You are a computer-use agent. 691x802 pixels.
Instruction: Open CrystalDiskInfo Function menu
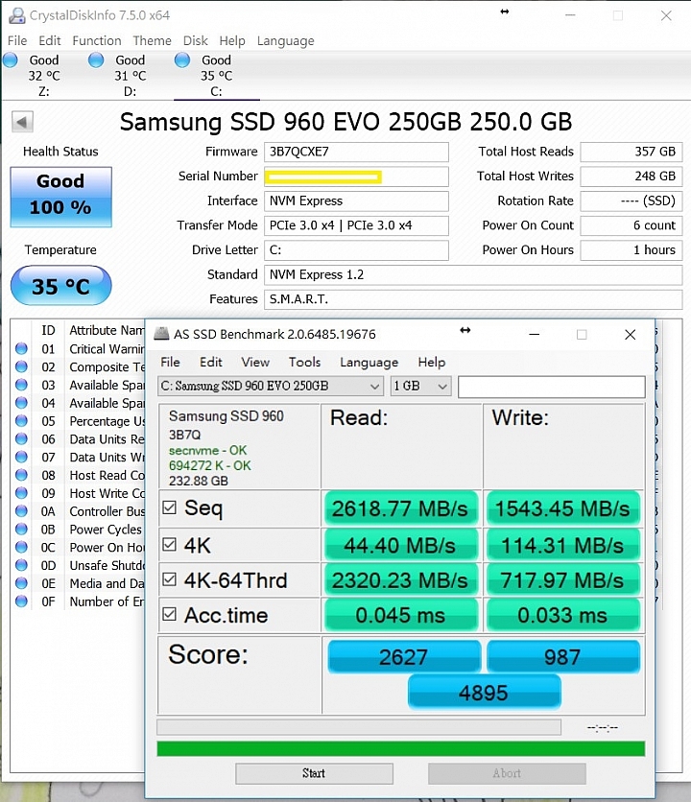(x=97, y=40)
